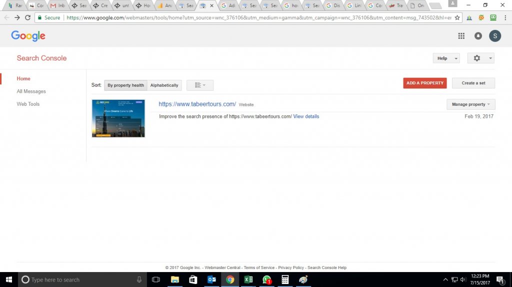Click the Task View icon

(156, 280)
